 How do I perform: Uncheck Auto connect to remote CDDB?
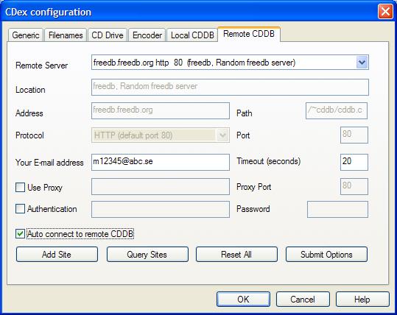tap(21, 233)
